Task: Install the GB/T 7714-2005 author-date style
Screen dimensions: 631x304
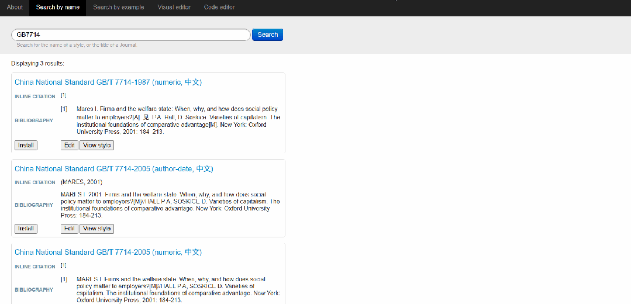Action: point(26,229)
